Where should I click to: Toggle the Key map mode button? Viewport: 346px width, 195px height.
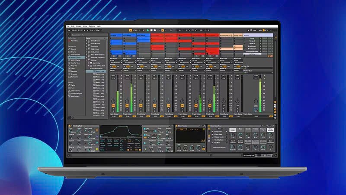255,30
